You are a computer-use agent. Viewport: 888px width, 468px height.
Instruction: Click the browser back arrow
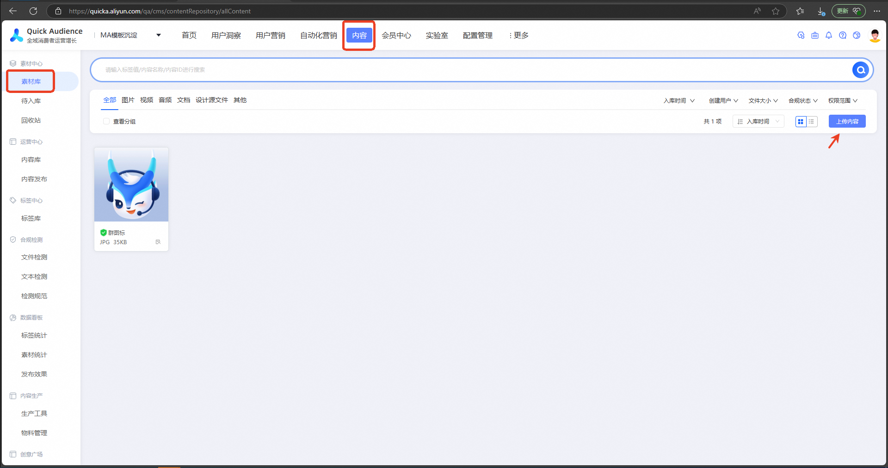pos(13,11)
